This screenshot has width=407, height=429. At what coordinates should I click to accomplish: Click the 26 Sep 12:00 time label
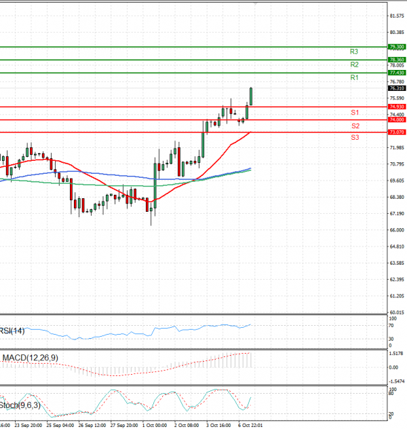point(92,425)
